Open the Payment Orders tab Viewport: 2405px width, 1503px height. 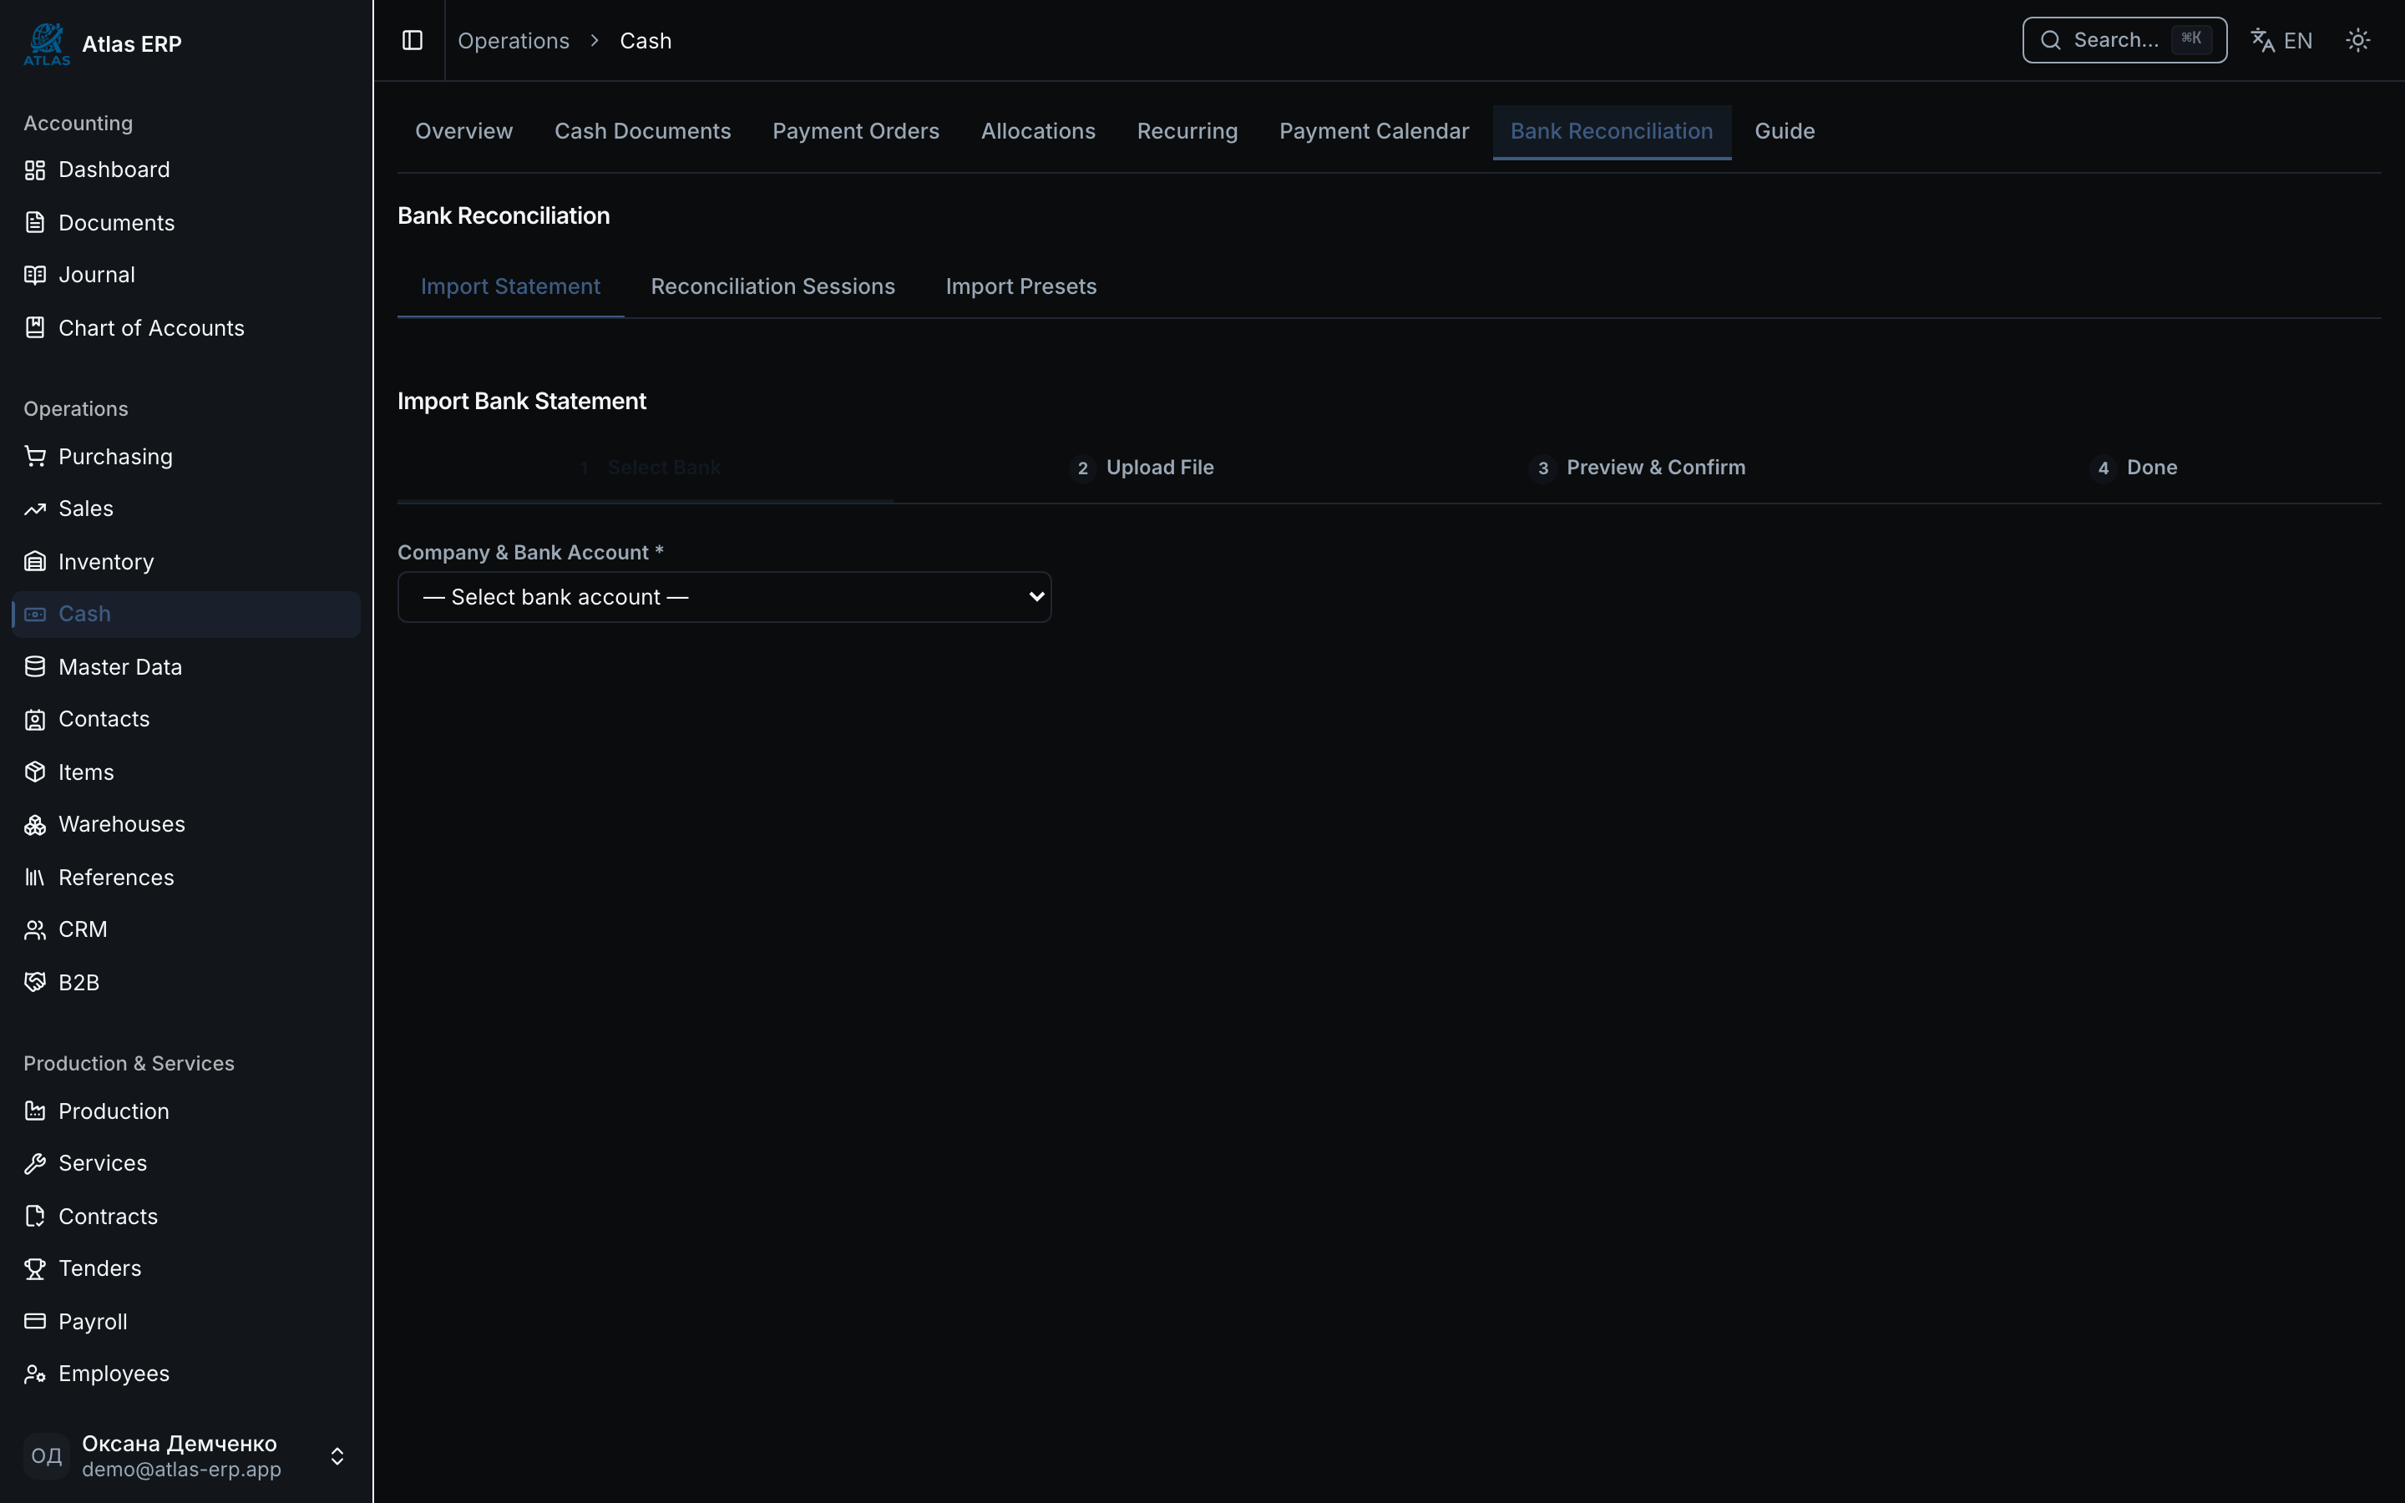click(x=856, y=131)
